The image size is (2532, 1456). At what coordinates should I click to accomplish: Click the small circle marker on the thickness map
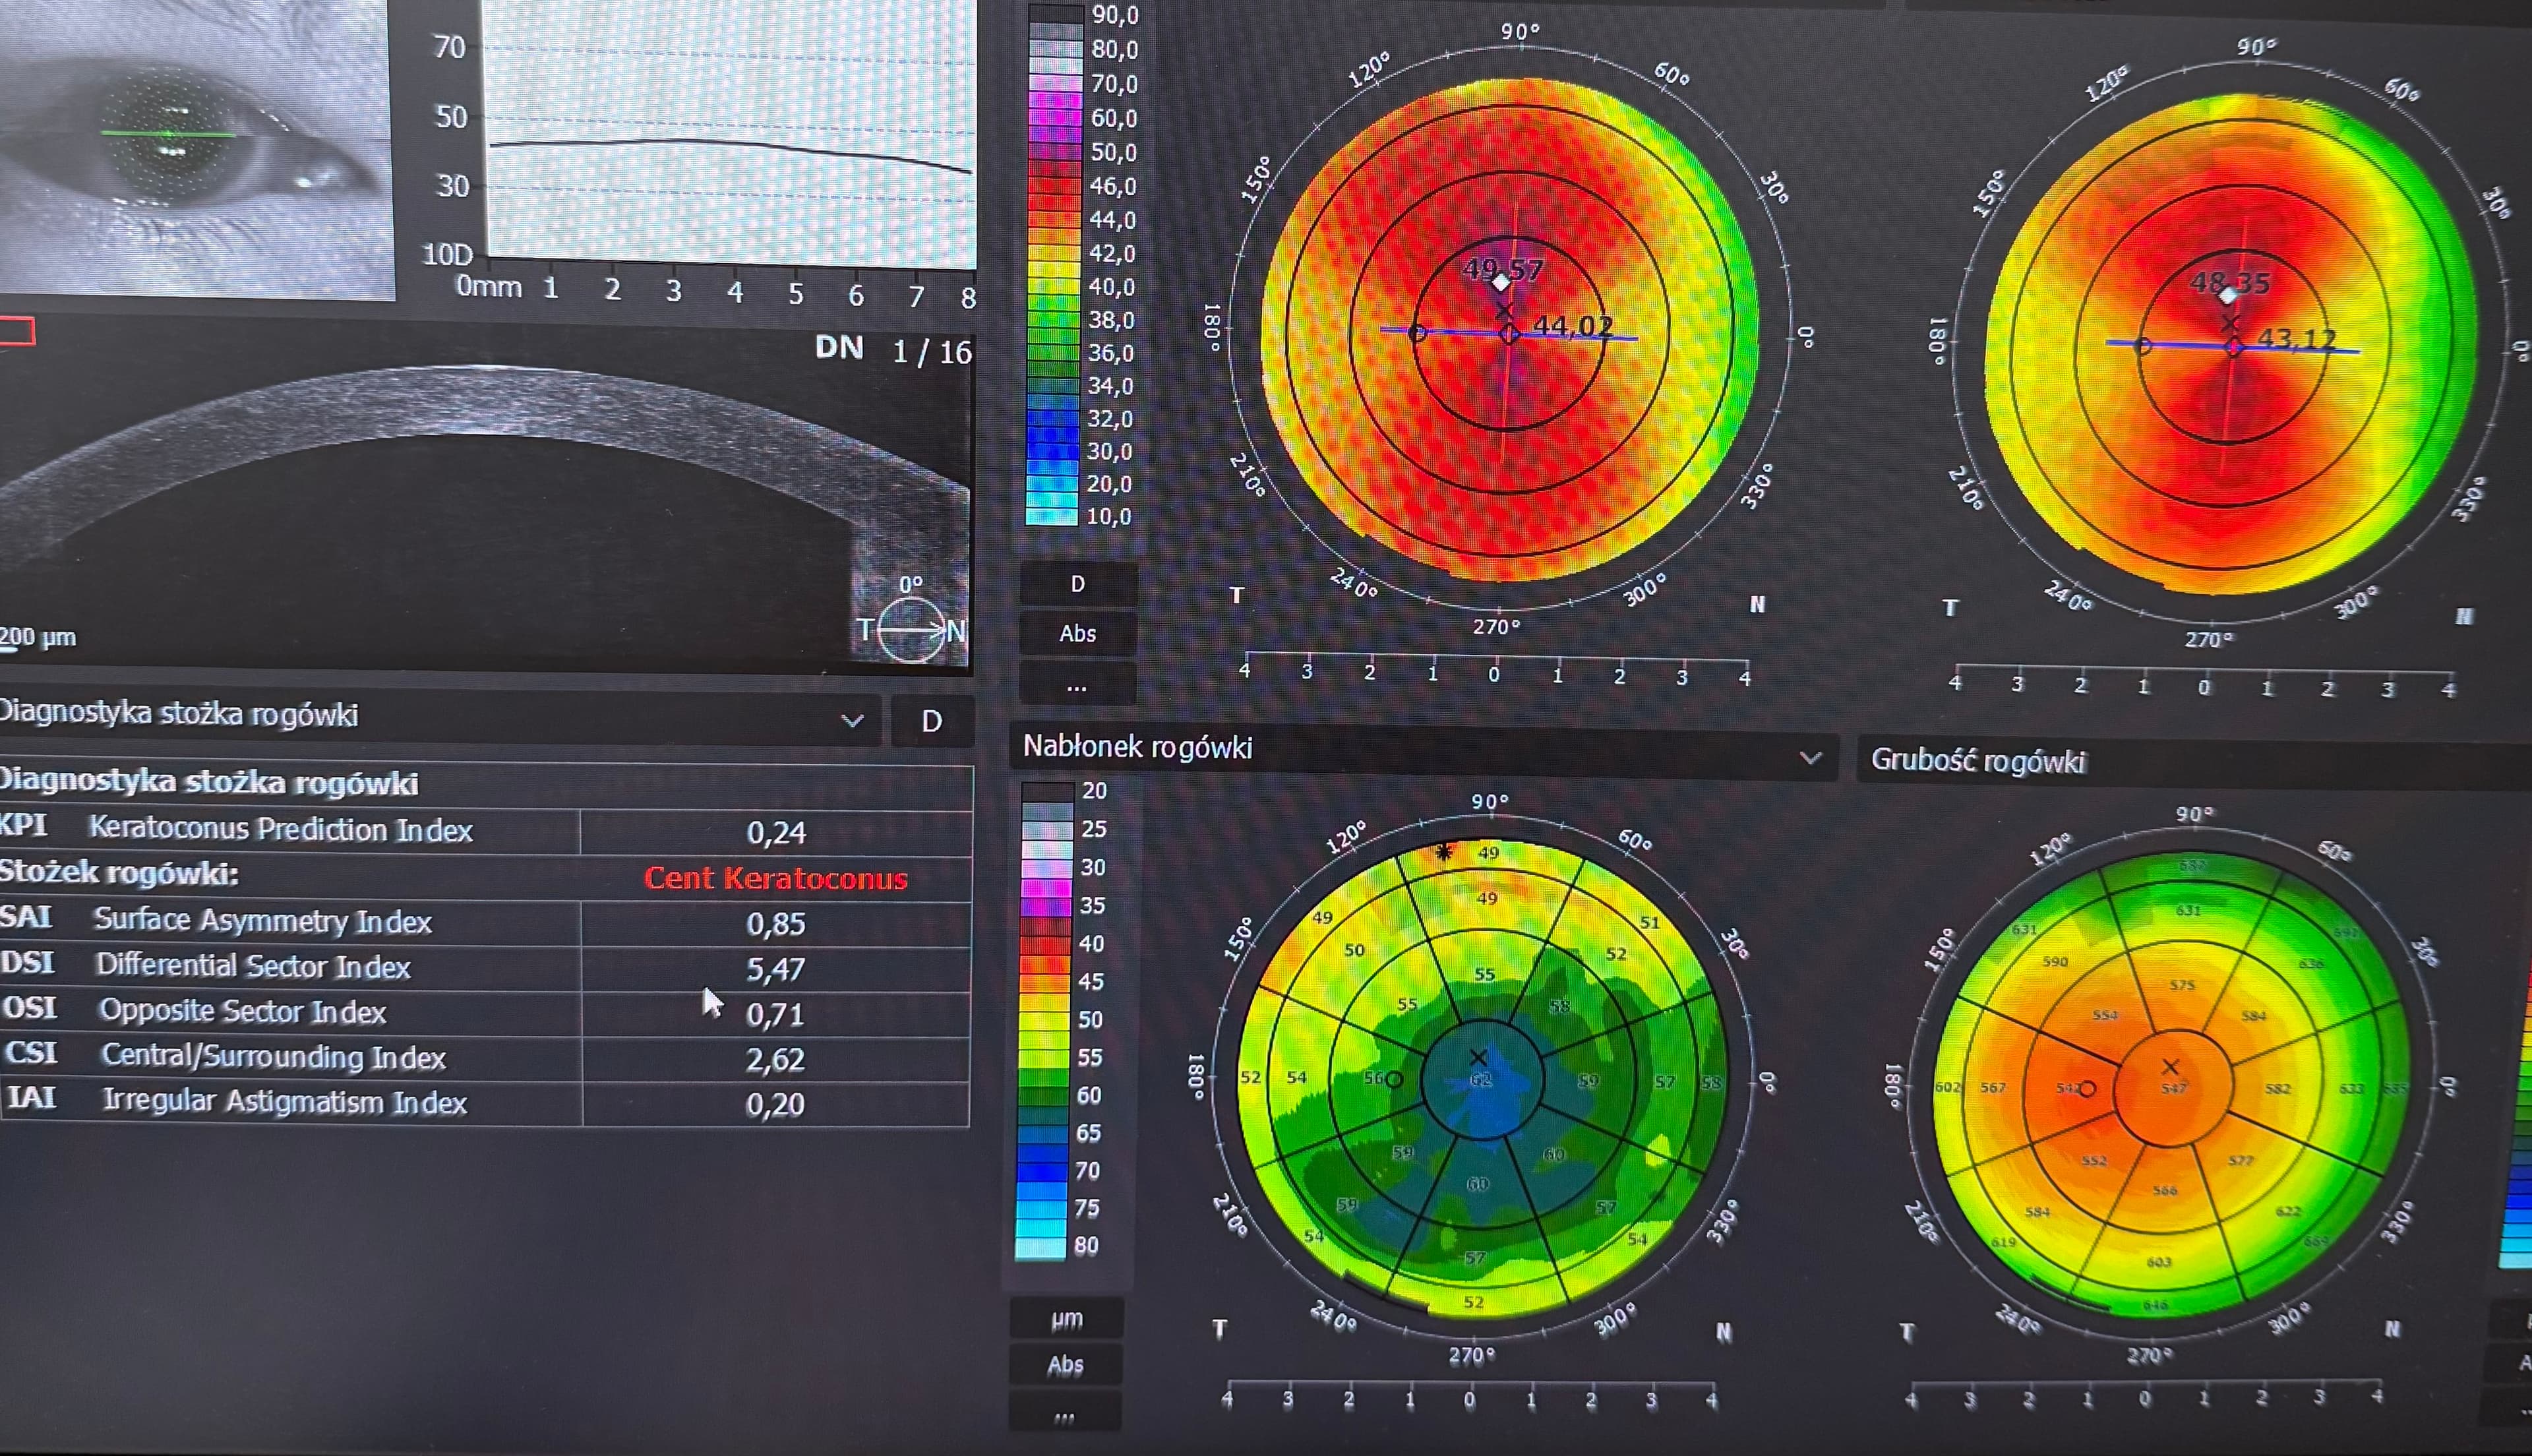2087,1089
